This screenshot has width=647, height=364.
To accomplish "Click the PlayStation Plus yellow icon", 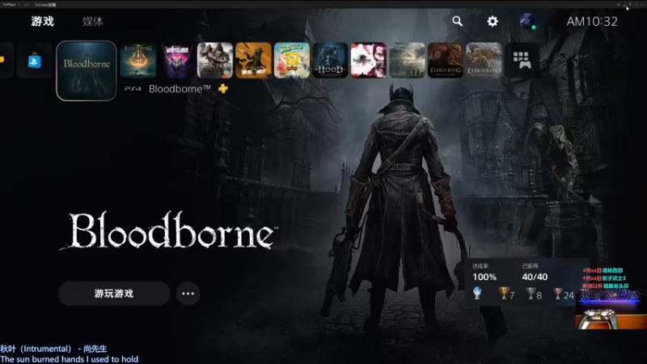I will click(x=223, y=88).
